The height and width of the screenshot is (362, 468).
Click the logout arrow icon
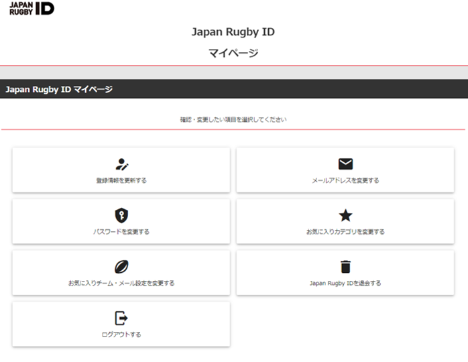(121, 318)
